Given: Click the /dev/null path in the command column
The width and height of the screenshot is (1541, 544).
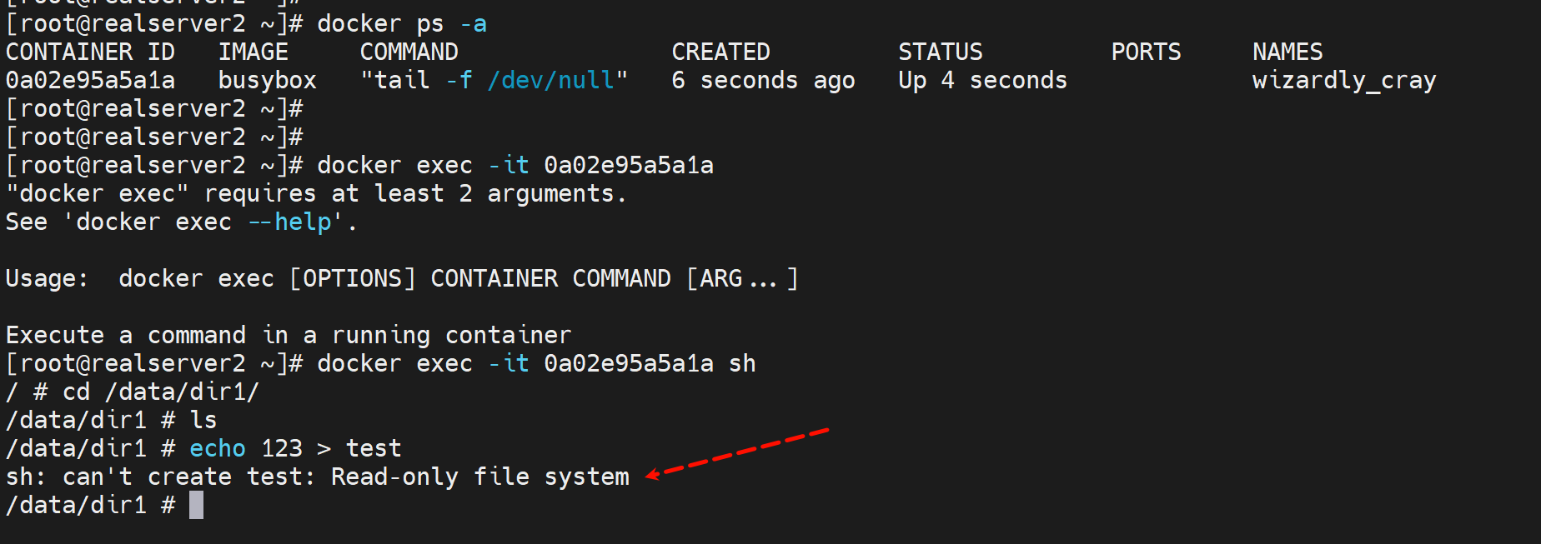Looking at the screenshot, I should (550, 80).
